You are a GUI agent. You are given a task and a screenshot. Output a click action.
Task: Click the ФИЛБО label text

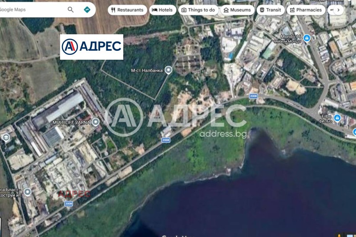click(325, 121)
